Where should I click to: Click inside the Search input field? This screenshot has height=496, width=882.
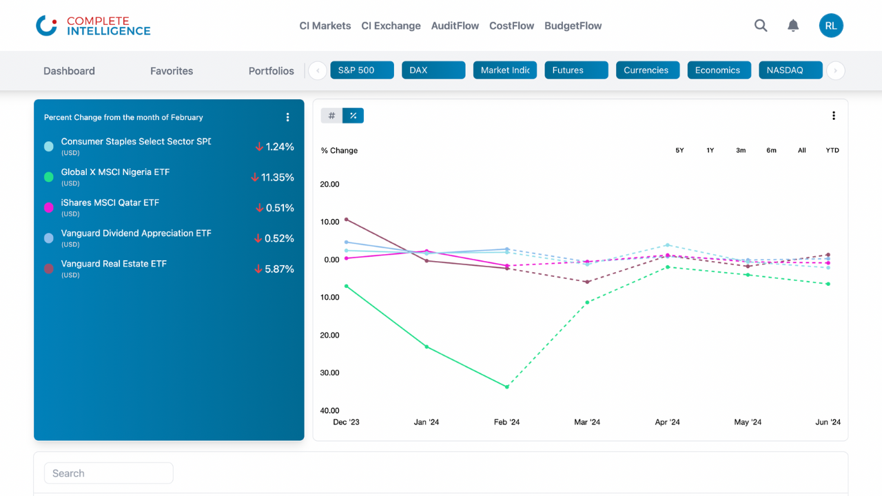coord(109,473)
